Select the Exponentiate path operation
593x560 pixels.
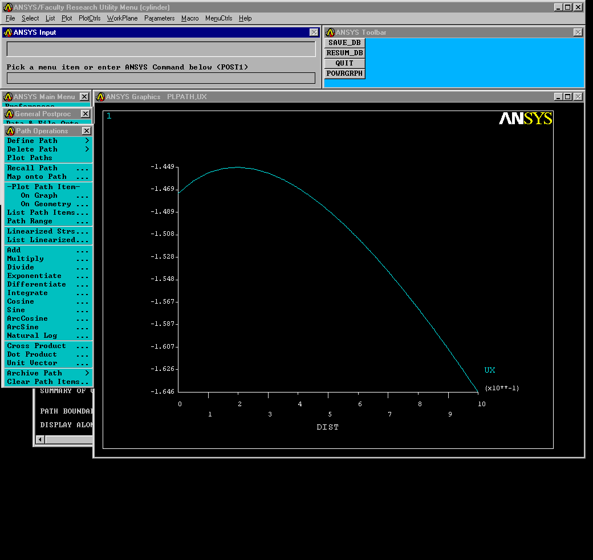pos(48,276)
